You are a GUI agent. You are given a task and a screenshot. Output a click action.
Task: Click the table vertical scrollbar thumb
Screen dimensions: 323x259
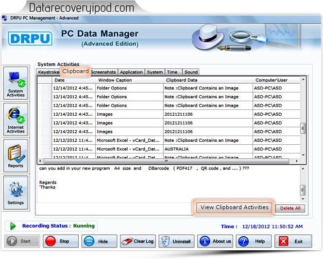[303, 128]
